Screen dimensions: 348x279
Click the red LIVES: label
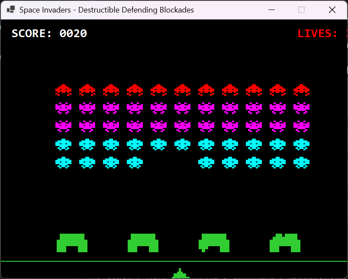318,33
